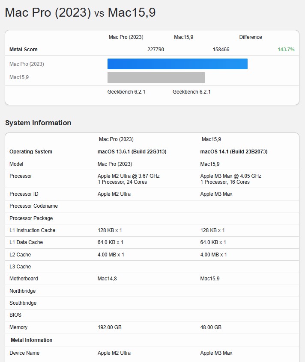305x362 pixels.
Task: Click the 'Operating System' row label
Action: coord(31,152)
